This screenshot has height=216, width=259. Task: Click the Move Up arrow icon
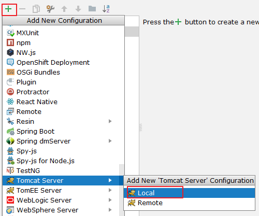coord(64,9)
